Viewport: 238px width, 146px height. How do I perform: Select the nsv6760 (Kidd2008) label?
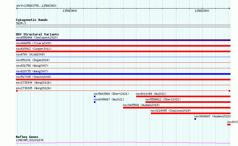pos(30,54)
